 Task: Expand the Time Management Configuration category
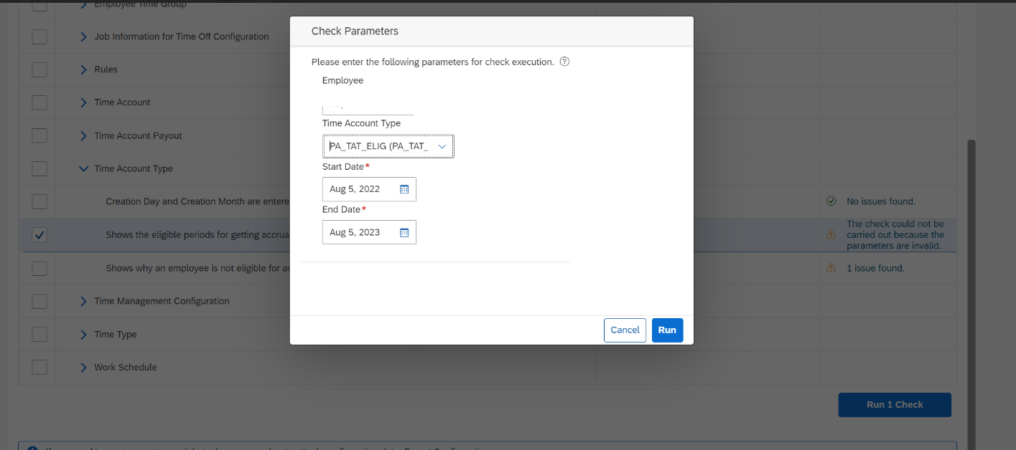click(83, 301)
